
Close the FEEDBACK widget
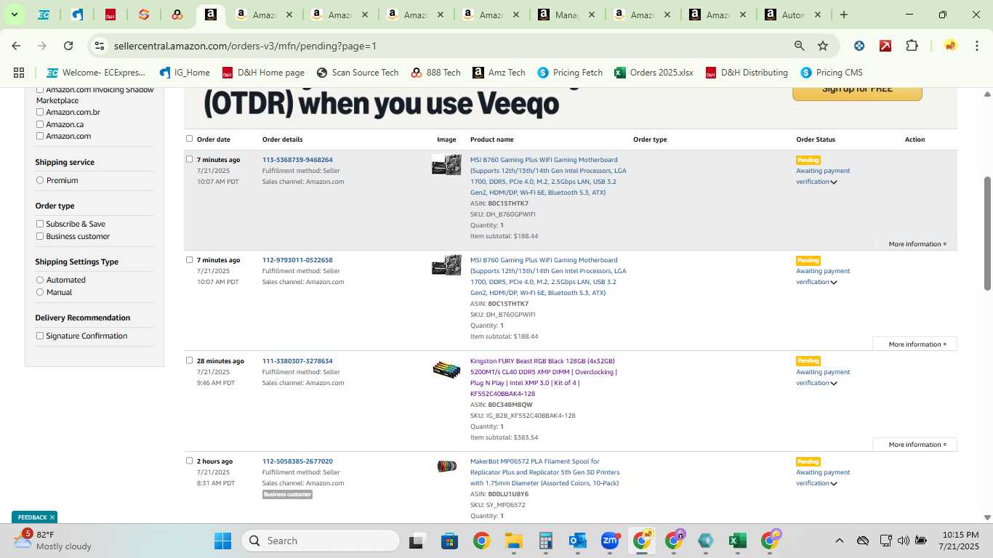click(52, 517)
